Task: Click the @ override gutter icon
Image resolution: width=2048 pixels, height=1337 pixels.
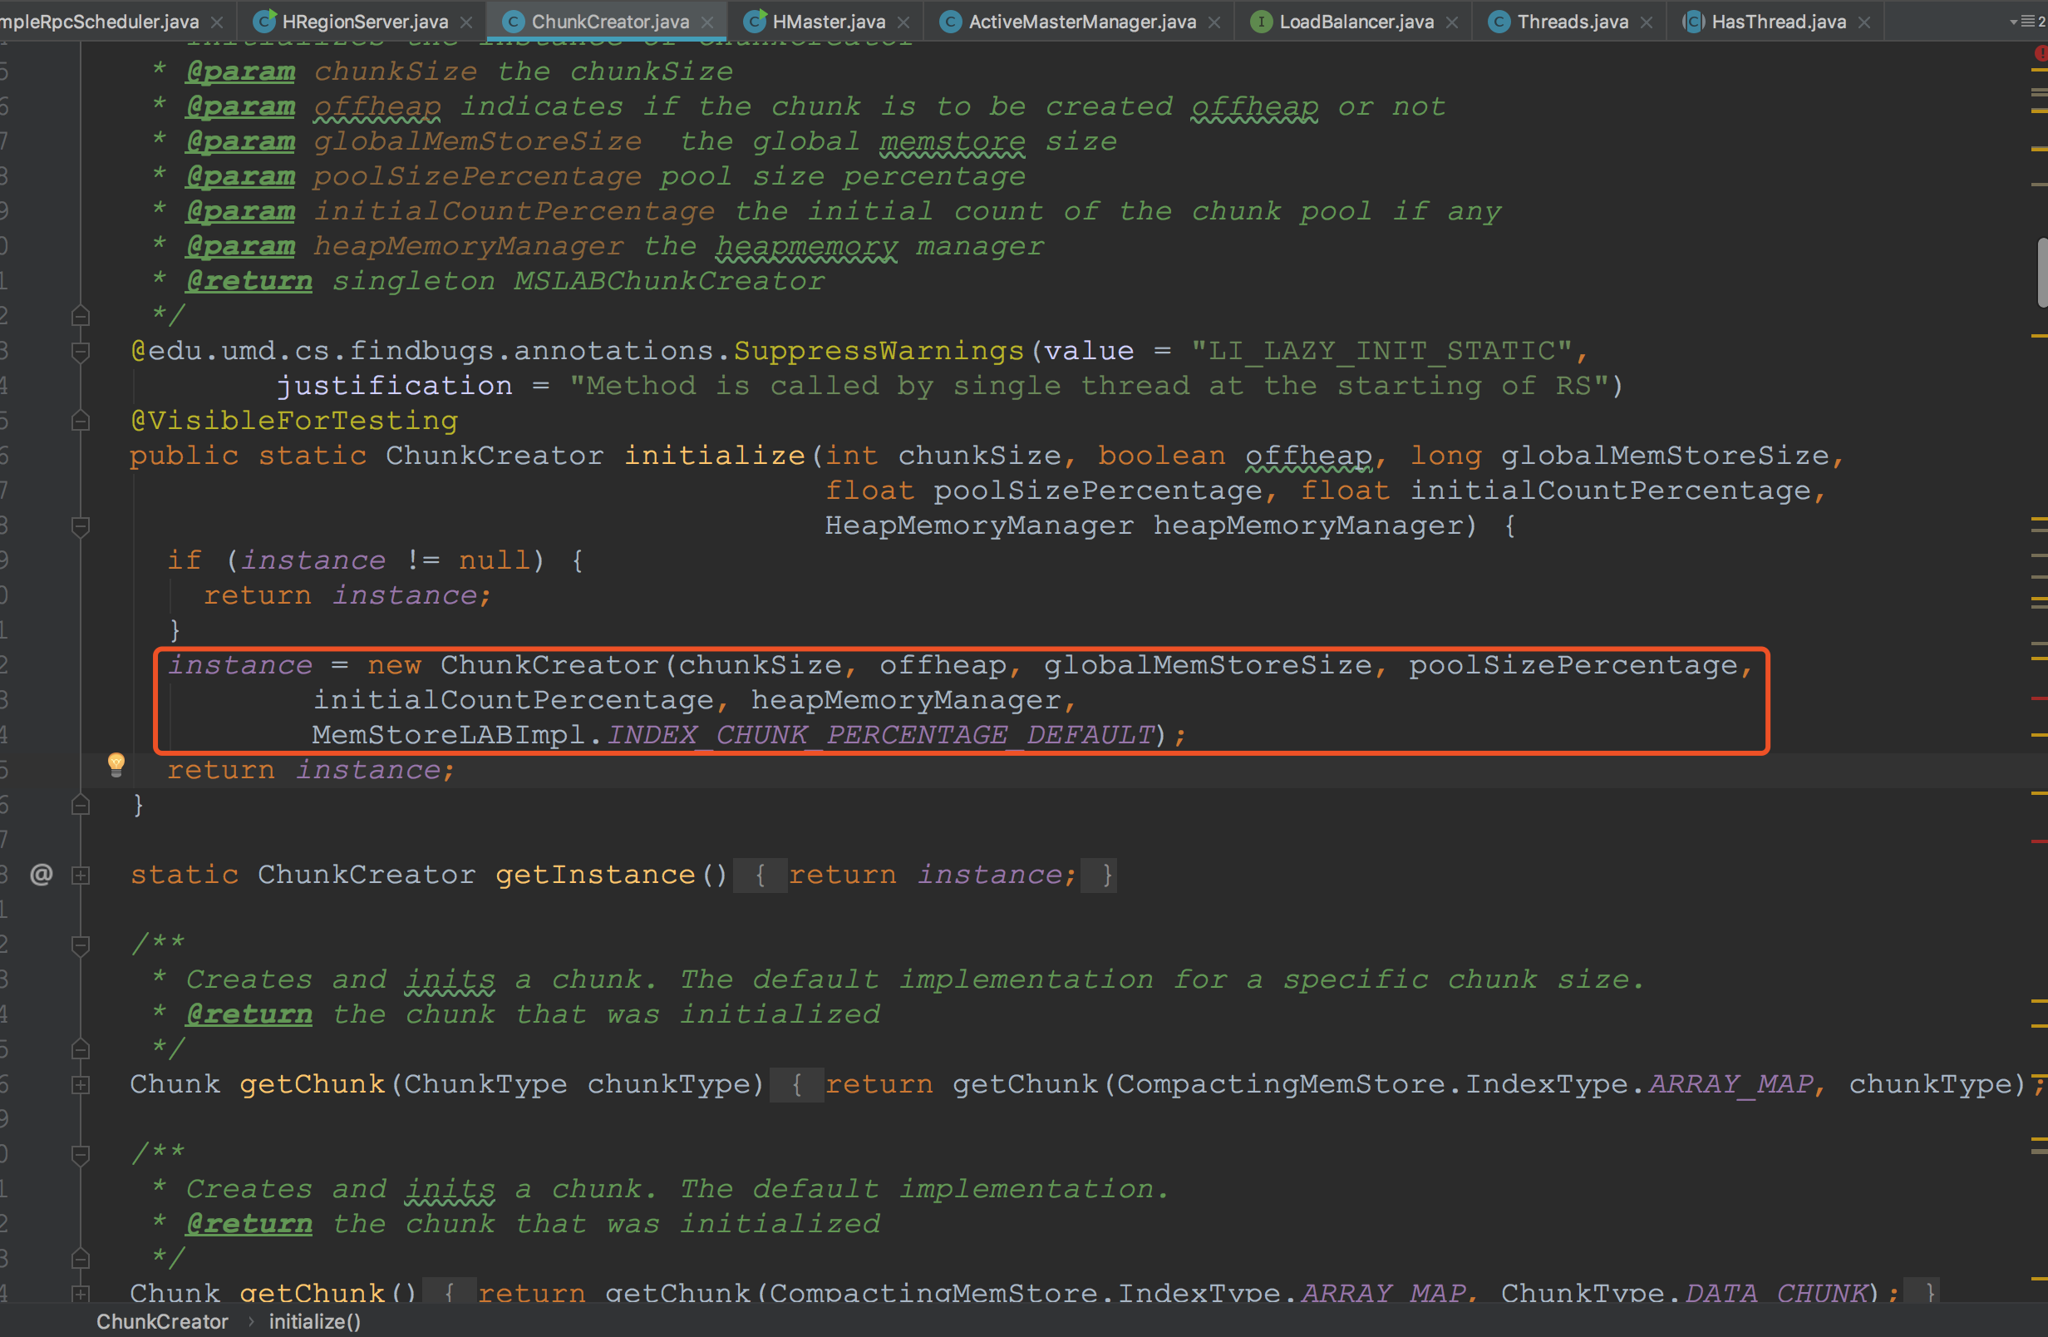Action: coord(42,875)
